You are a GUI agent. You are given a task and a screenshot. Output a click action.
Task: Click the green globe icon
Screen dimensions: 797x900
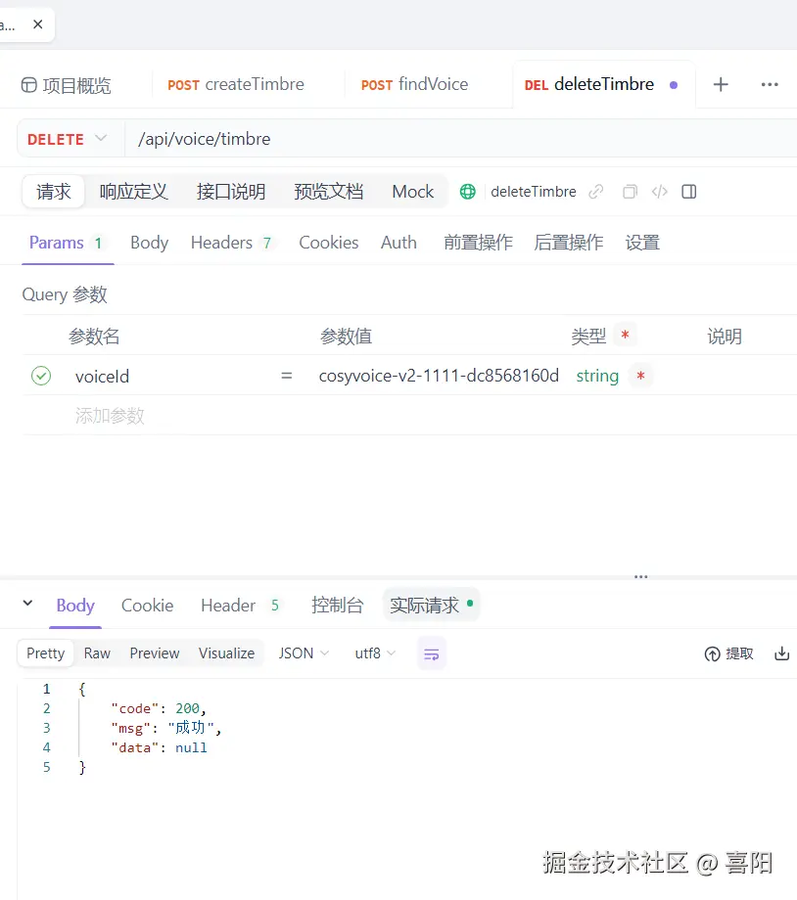click(x=468, y=191)
